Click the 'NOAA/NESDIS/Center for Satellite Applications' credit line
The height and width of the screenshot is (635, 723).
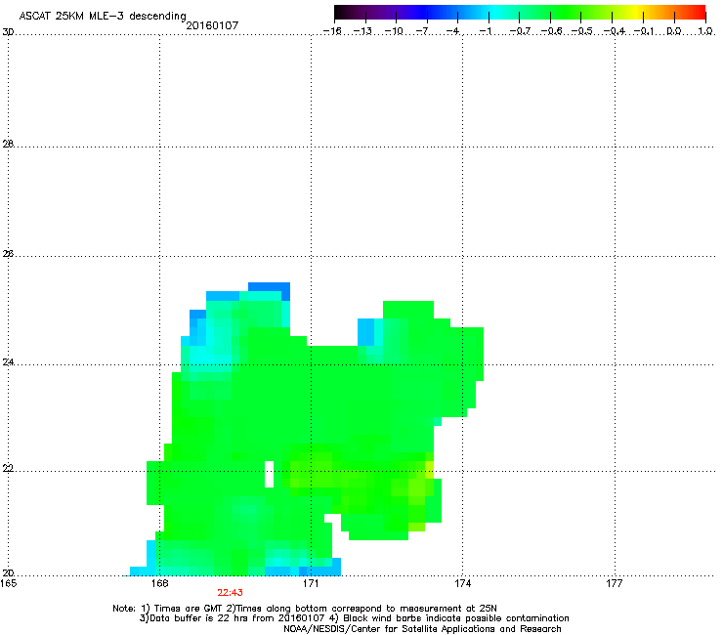[x=422, y=629]
